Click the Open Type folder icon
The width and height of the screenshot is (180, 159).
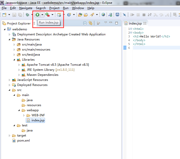[x=80, y=15]
